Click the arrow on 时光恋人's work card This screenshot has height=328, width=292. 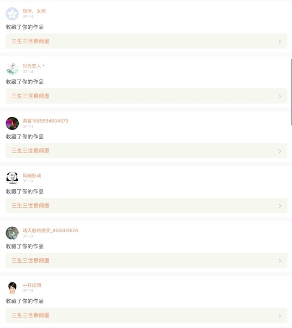click(x=280, y=96)
